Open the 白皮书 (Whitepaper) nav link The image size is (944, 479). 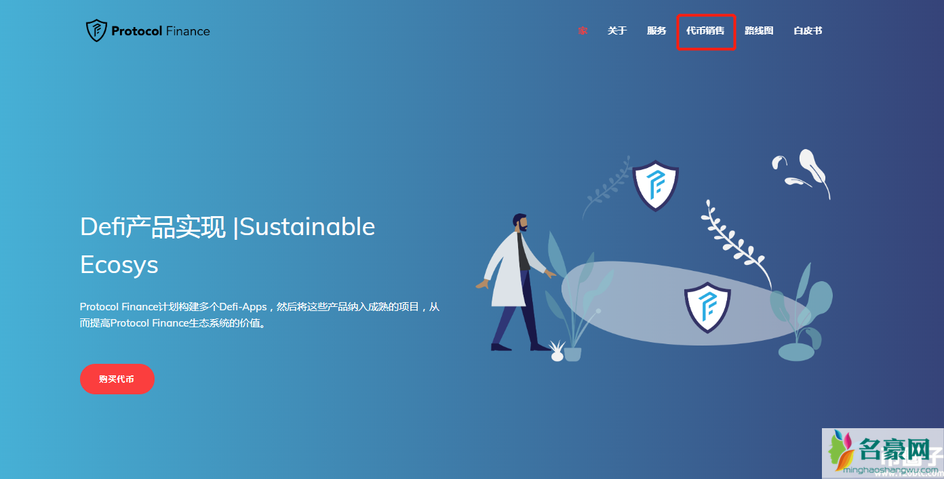tap(808, 31)
